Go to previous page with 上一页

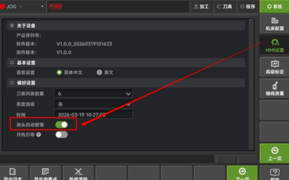point(274,153)
